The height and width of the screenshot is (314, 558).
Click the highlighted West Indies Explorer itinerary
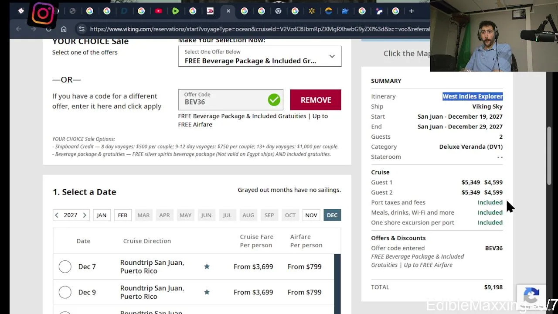click(x=473, y=96)
